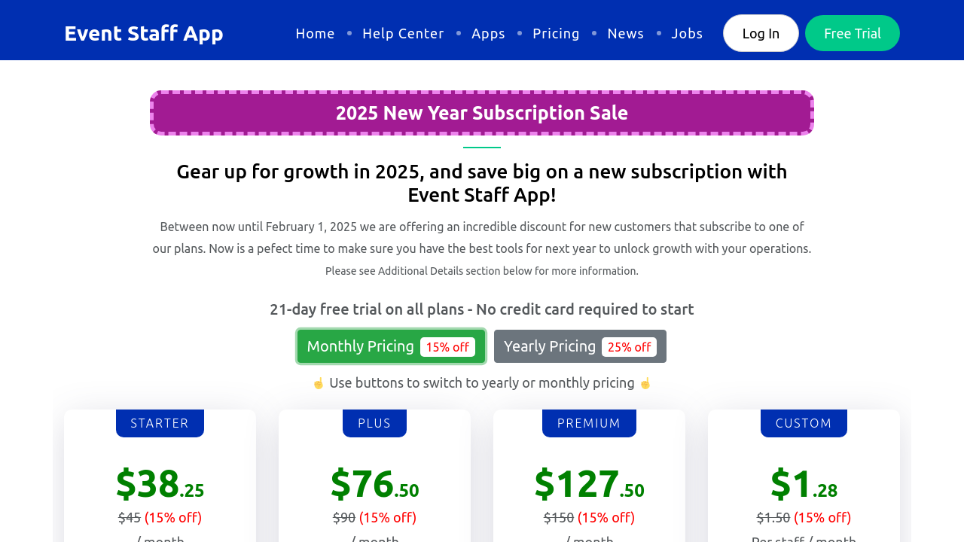The height and width of the screenshot is (542, 964).
Task: Click the right pointing-up hand emoji
Action: 645,383
